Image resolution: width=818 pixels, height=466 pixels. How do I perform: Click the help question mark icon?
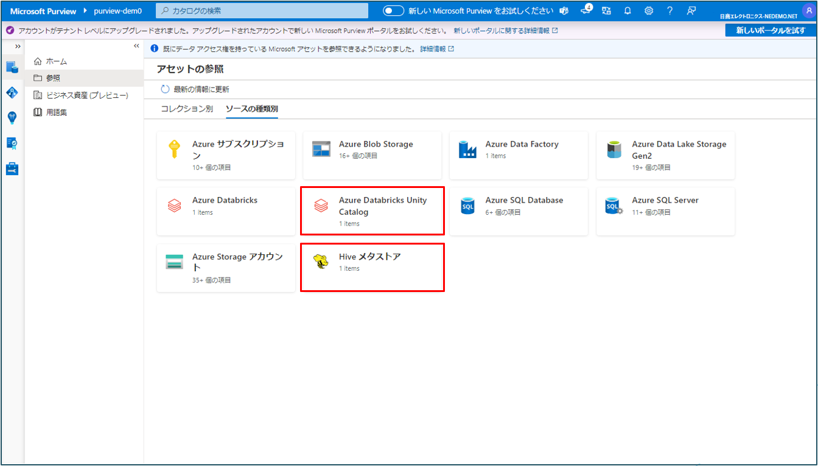(x=669, y=11)
